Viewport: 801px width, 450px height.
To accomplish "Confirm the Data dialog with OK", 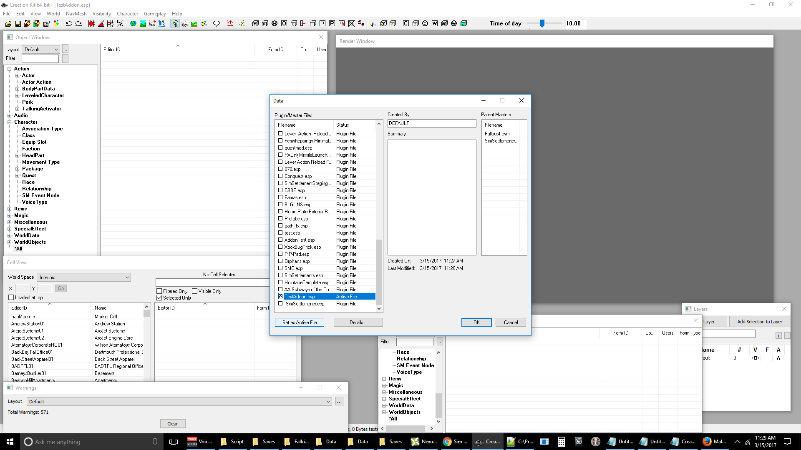I will (x=476, y=322).
